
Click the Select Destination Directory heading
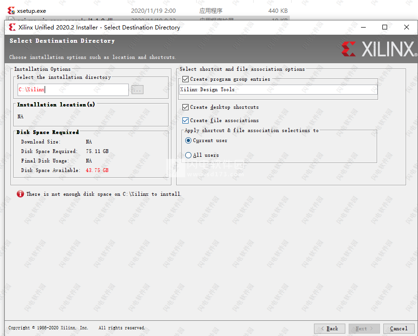62,41
